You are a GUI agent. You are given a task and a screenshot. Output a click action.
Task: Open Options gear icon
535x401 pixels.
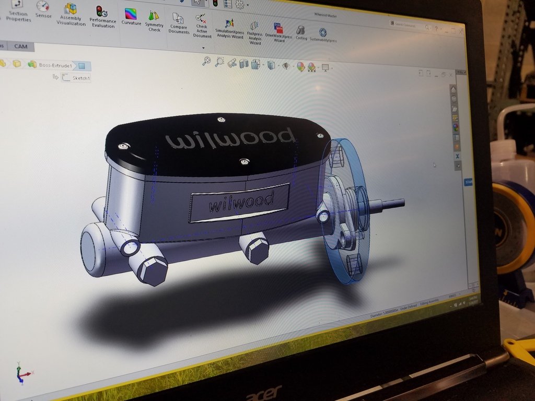pyautogui.click(x=240, y=4)
